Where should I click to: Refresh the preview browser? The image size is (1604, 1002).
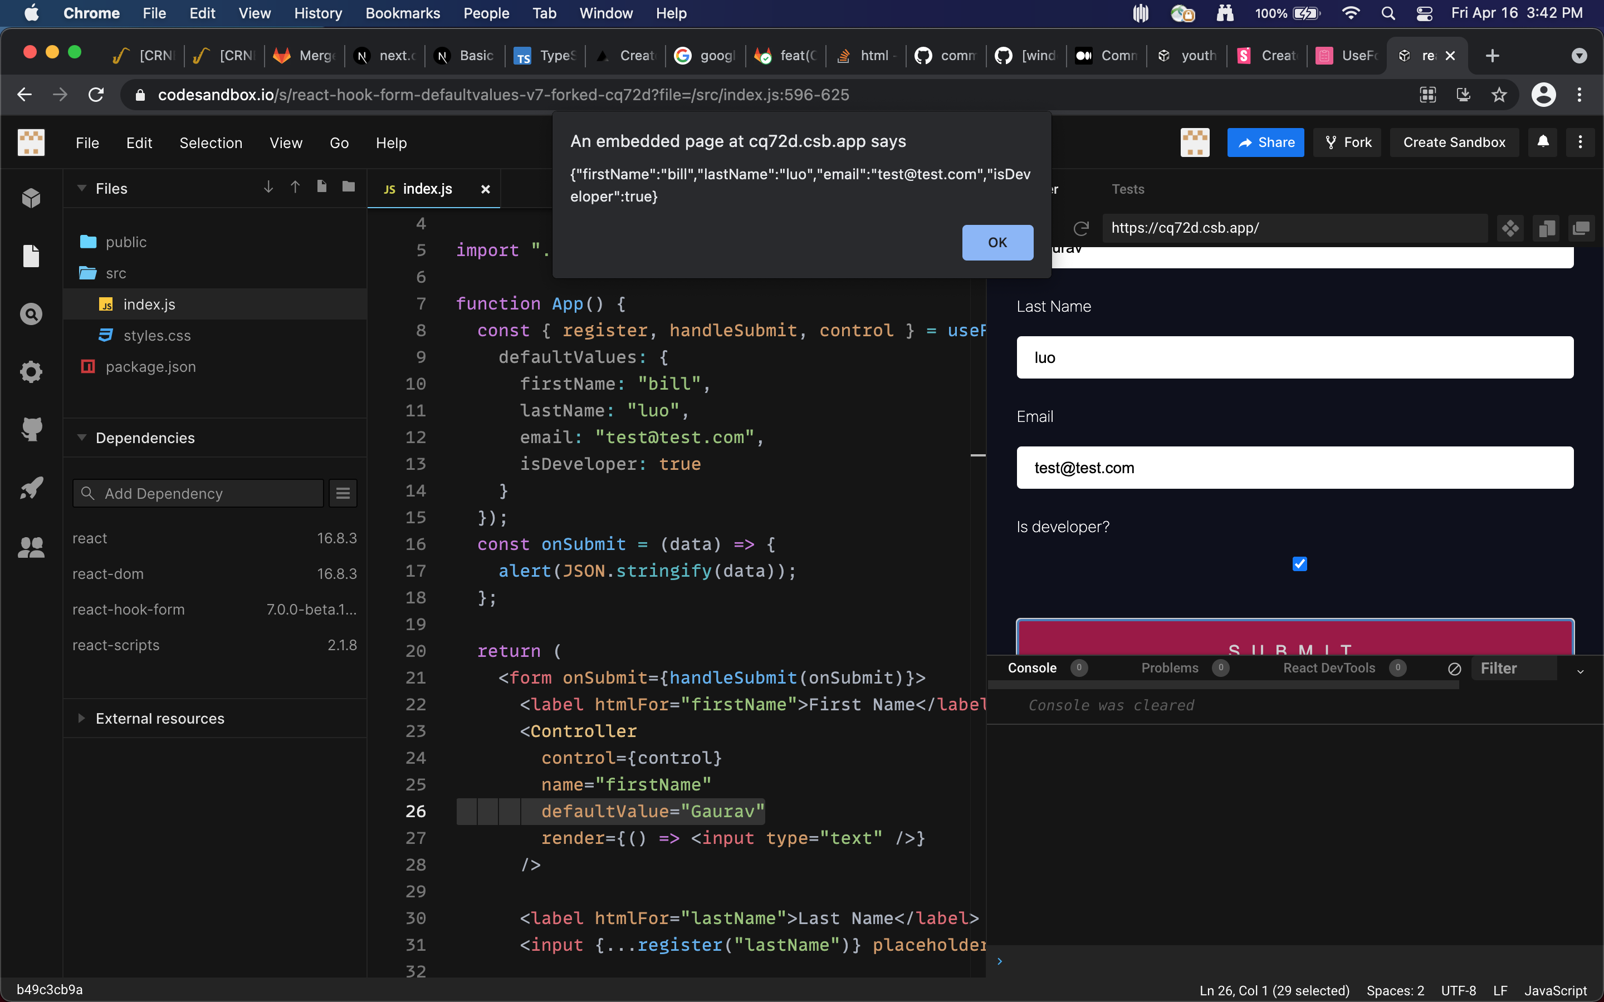(1081, 228)
